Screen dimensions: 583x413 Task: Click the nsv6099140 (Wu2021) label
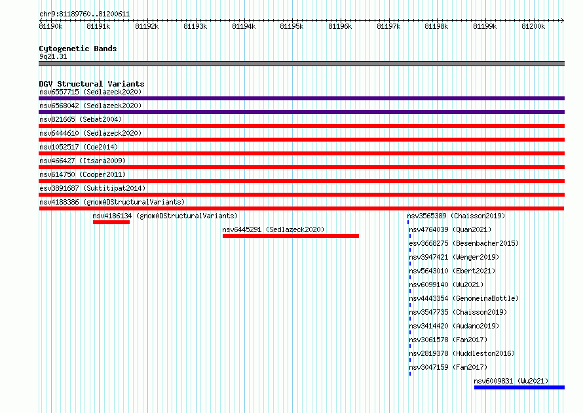(446, 285)
